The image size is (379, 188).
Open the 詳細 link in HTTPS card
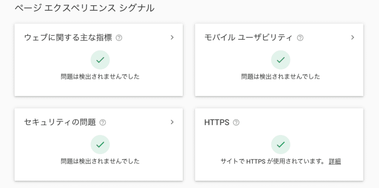coord(335,162)
